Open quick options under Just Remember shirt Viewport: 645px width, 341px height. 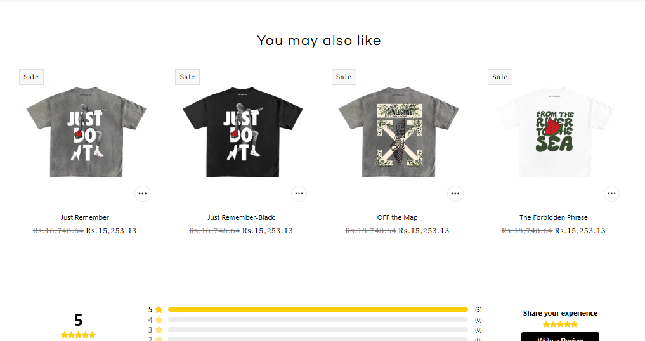143,193
